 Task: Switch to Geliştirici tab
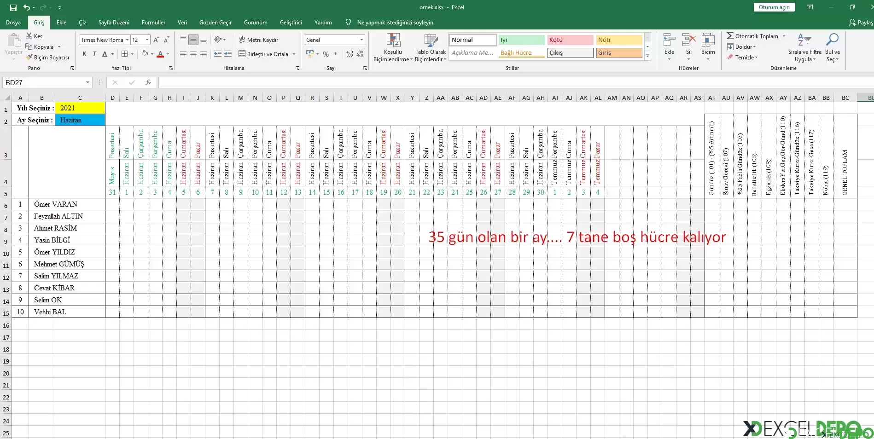pyautogui.click(x=291, y=22)
